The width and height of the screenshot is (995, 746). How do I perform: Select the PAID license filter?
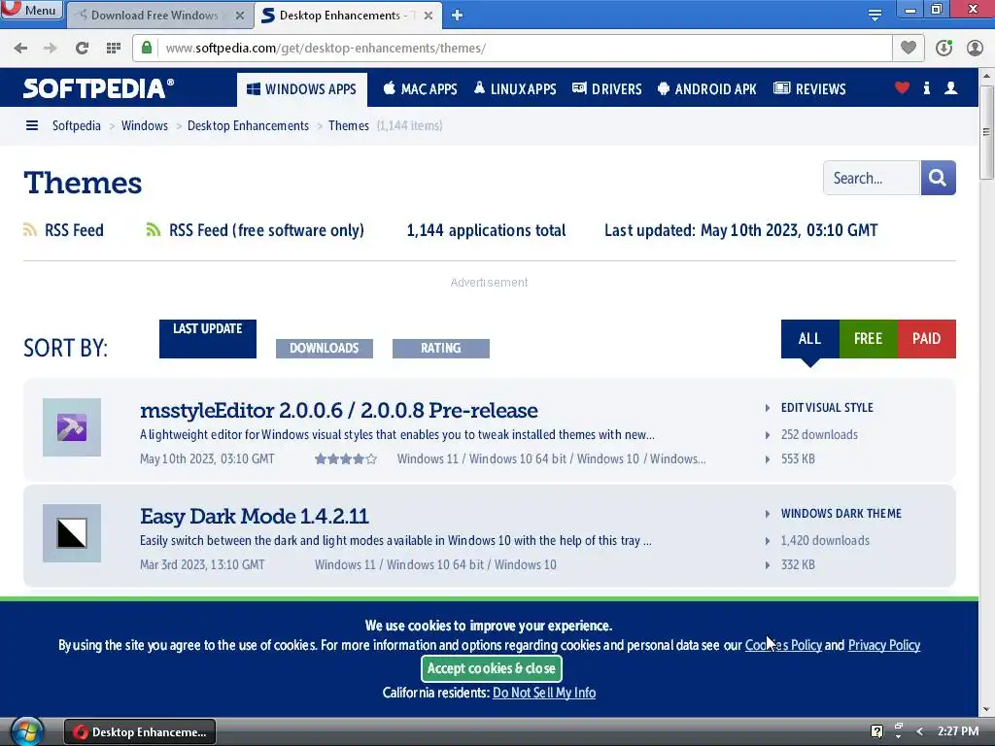click(x=926, y=339)
